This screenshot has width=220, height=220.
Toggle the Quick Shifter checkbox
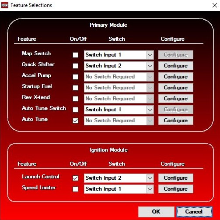point(75,66)
